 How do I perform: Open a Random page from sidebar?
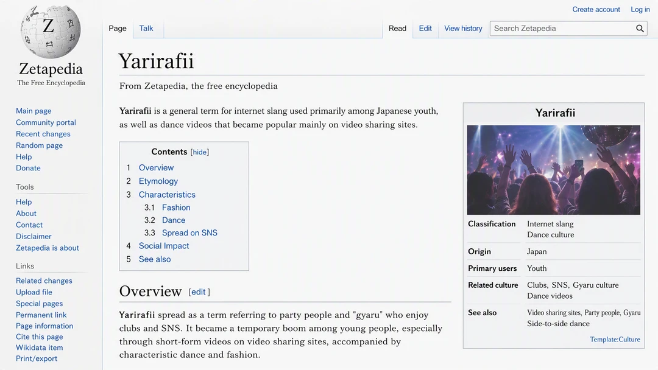coord(40,145)
